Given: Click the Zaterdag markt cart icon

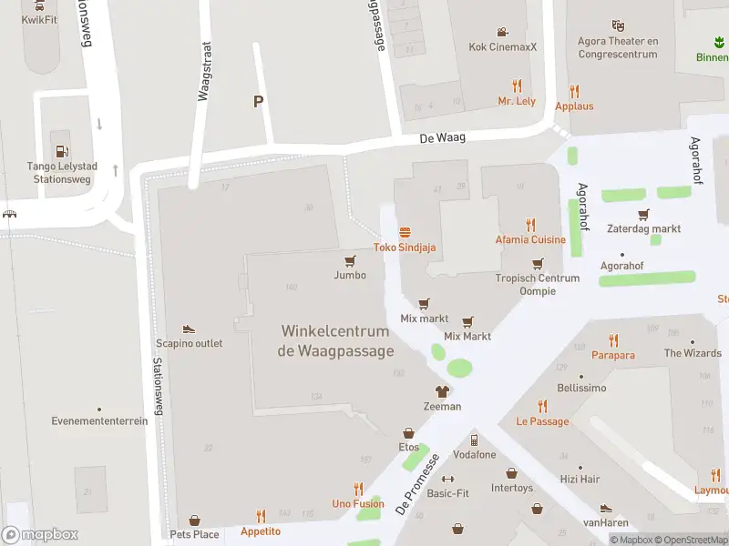Looking at the screenshot, I should 643,215.
